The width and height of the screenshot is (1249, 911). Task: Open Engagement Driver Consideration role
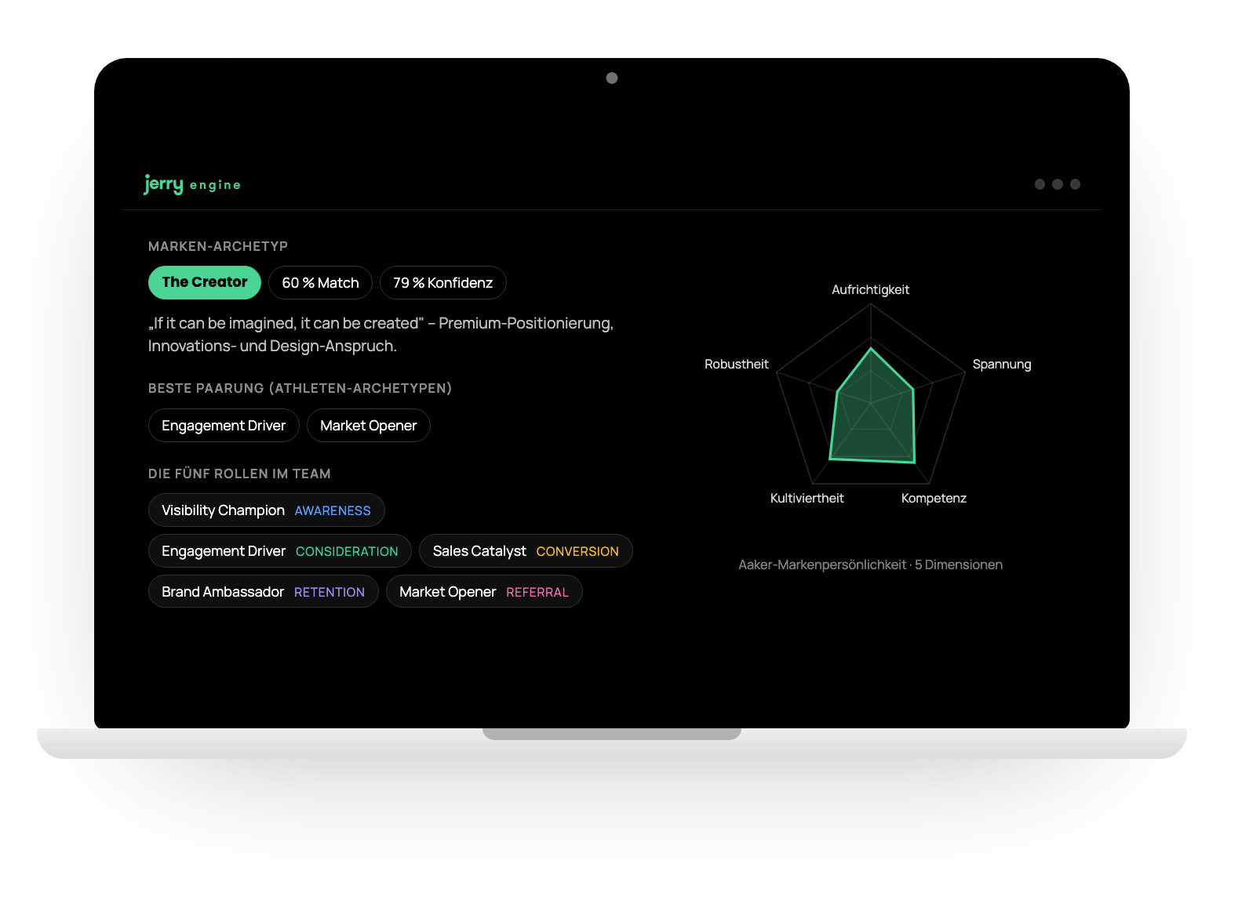[x=280, y=551]
